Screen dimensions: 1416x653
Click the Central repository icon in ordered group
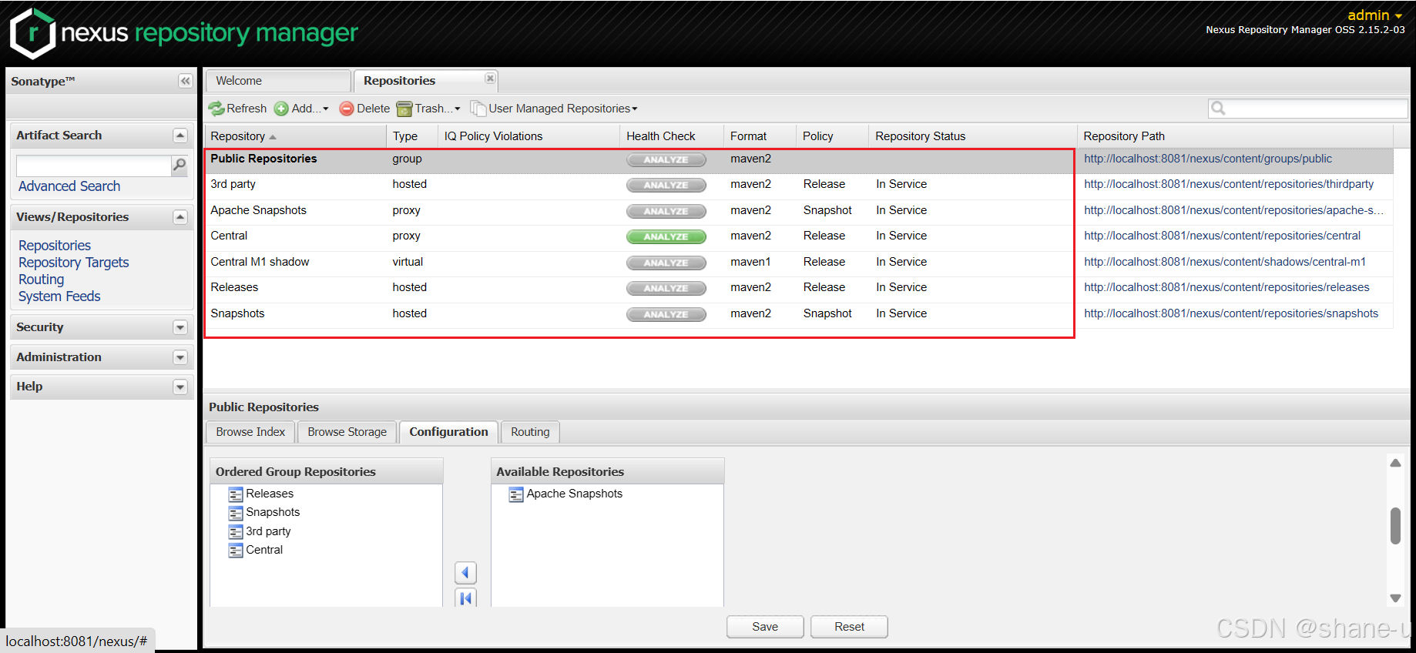coord(236,551)
